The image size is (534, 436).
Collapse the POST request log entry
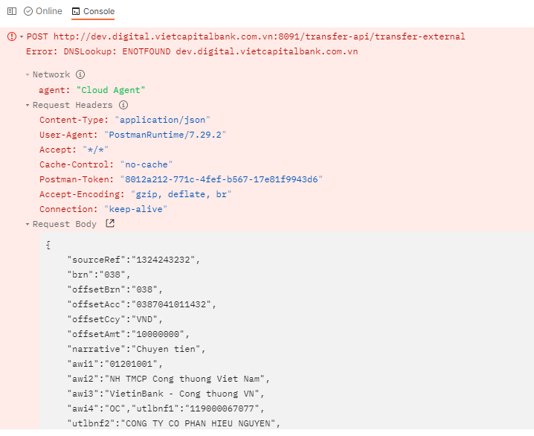click(x=22, y=36)
